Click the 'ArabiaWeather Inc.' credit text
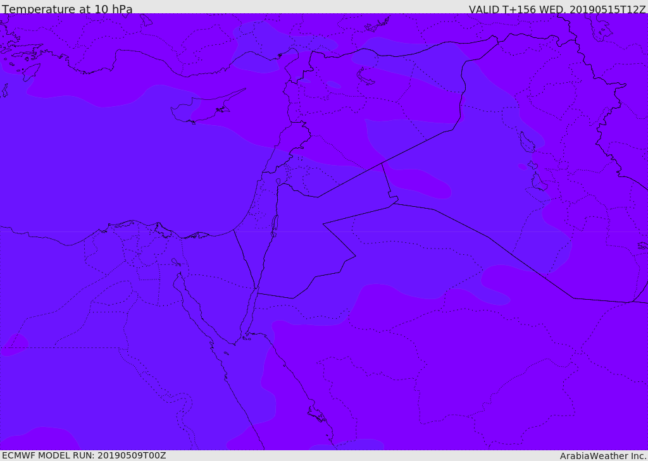Viewport: 648px width, 461px height. tap(603, 456)
